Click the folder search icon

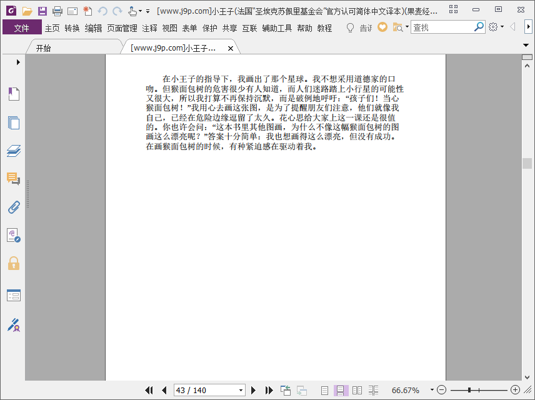398,27
